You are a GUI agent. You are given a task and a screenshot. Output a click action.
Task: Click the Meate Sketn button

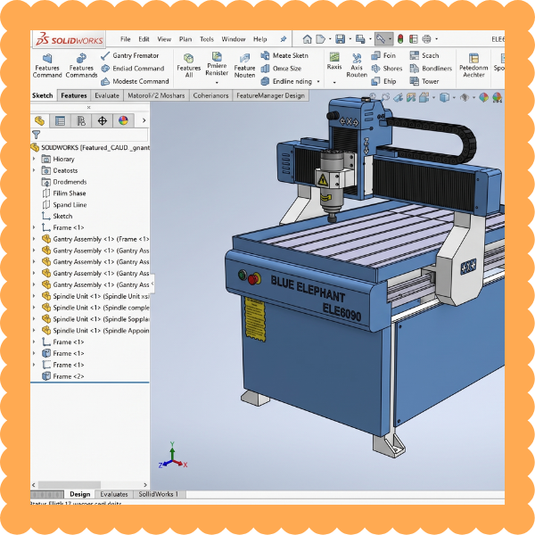284,55
